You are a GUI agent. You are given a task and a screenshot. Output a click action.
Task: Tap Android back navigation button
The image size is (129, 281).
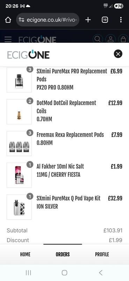tap(101, 273)
